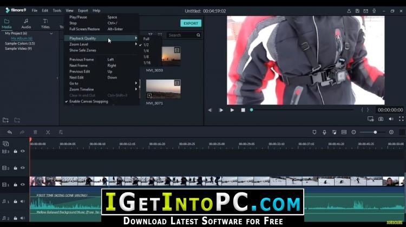Open the Tools menu
Screen dimensions: 406x227
57,11
